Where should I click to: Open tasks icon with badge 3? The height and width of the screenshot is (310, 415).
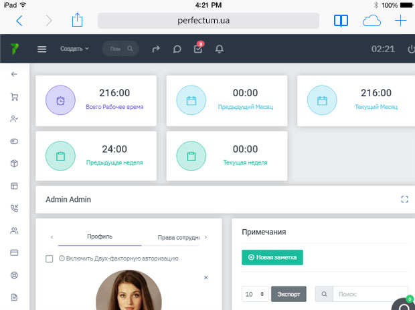pyautogui.click(x=198, y=49)
